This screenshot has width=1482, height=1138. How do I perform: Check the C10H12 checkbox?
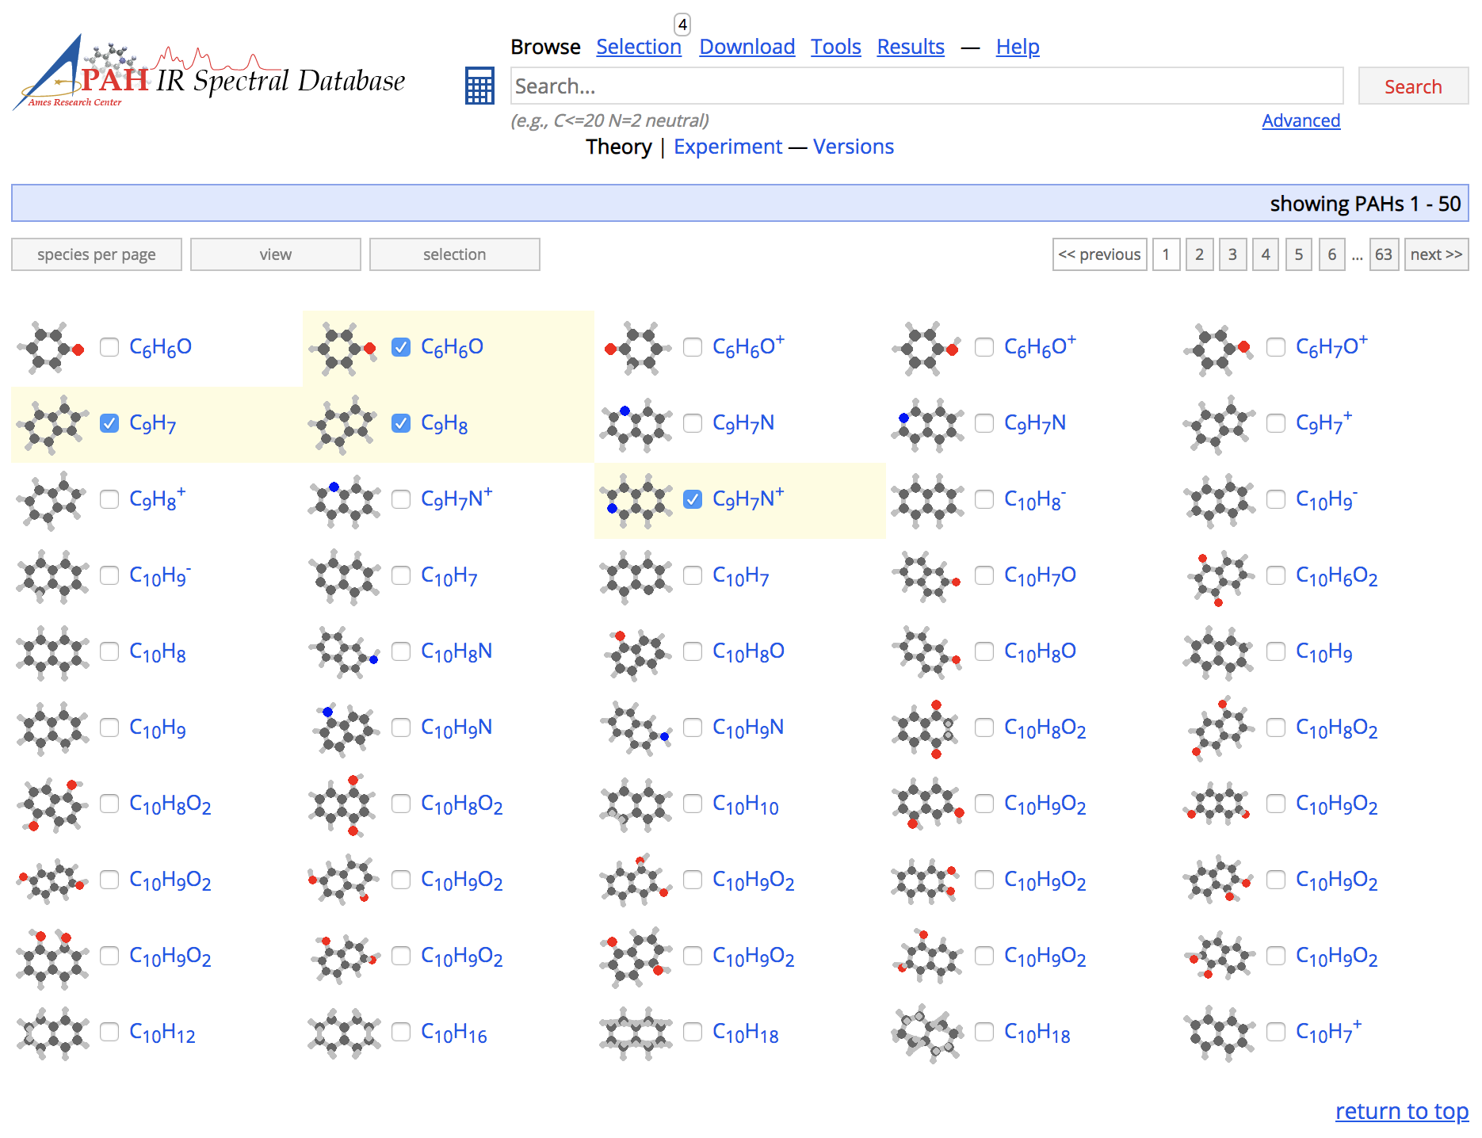click(x=109, y=1032)
